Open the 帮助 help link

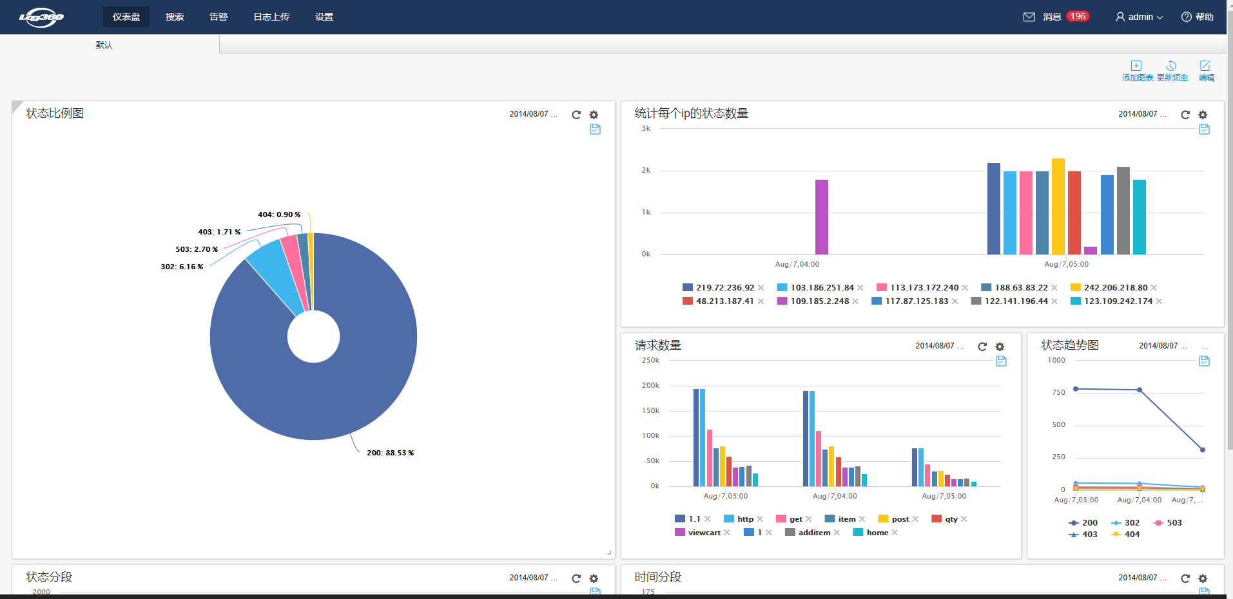tap(1198, 17)
